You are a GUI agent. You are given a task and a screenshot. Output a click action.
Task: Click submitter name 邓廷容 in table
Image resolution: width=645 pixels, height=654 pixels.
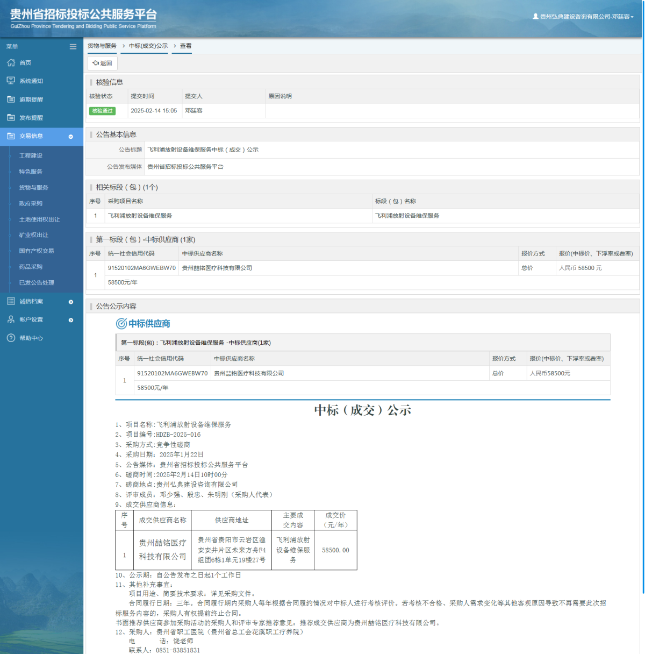(x=194, y=111)
